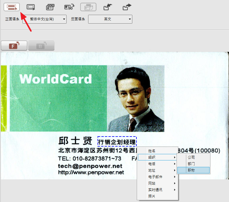The image size is (229, 202).
Task: Click the swap front/back sides icon
Action: pos(88,6)
